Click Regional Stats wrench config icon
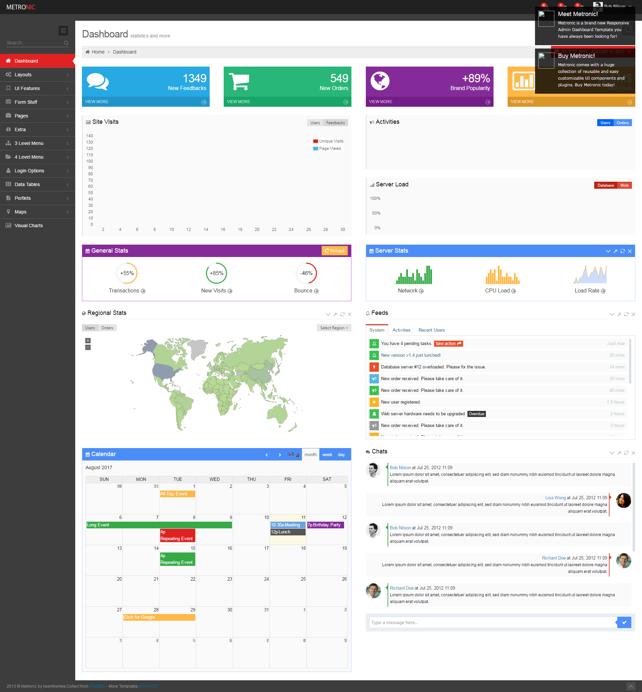Viewport: 642px width, 692px height. 335,314
